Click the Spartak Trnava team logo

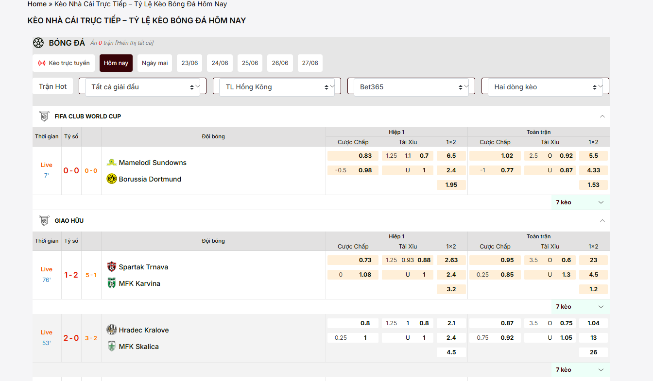coord(112,267)
